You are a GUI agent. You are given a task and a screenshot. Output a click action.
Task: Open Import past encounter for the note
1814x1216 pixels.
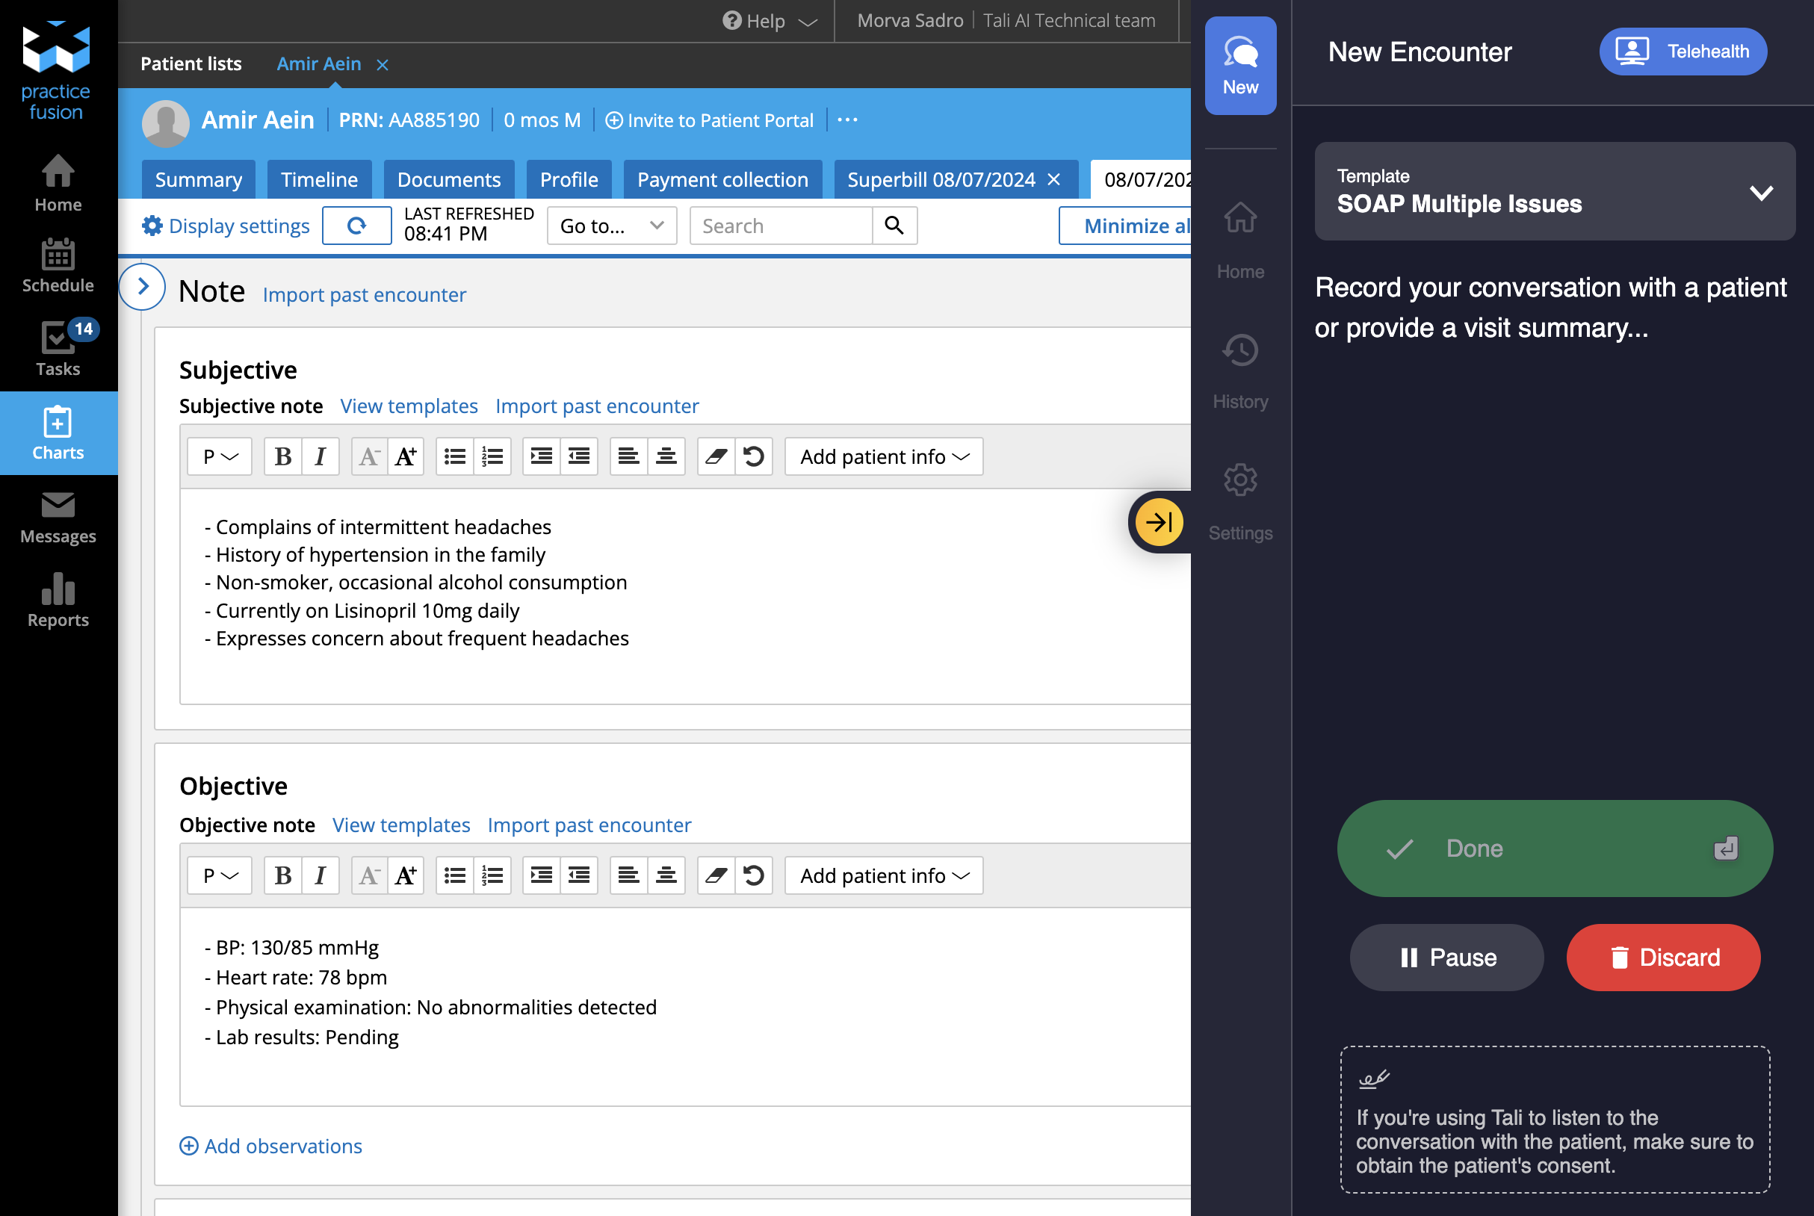[x=364, y=294]
